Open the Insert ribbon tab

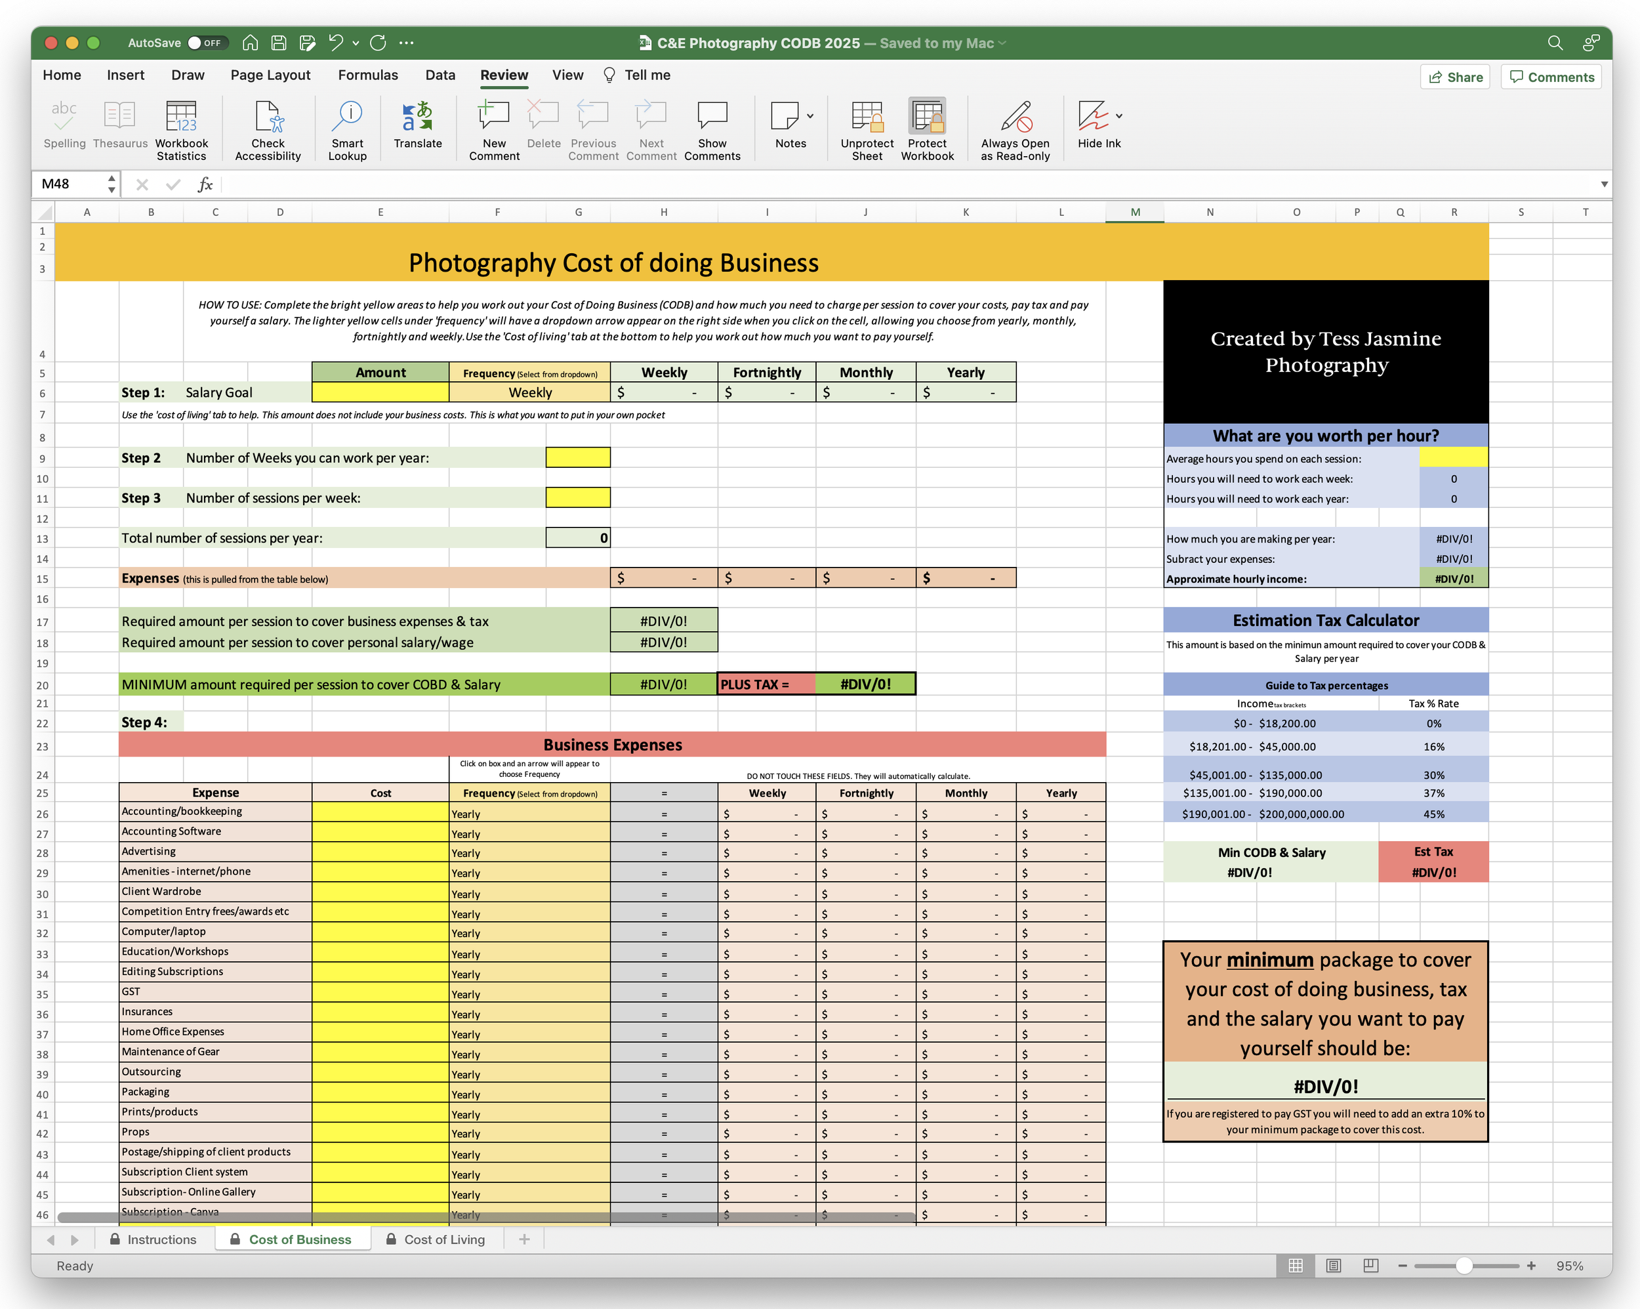click(x=125, y=75)
